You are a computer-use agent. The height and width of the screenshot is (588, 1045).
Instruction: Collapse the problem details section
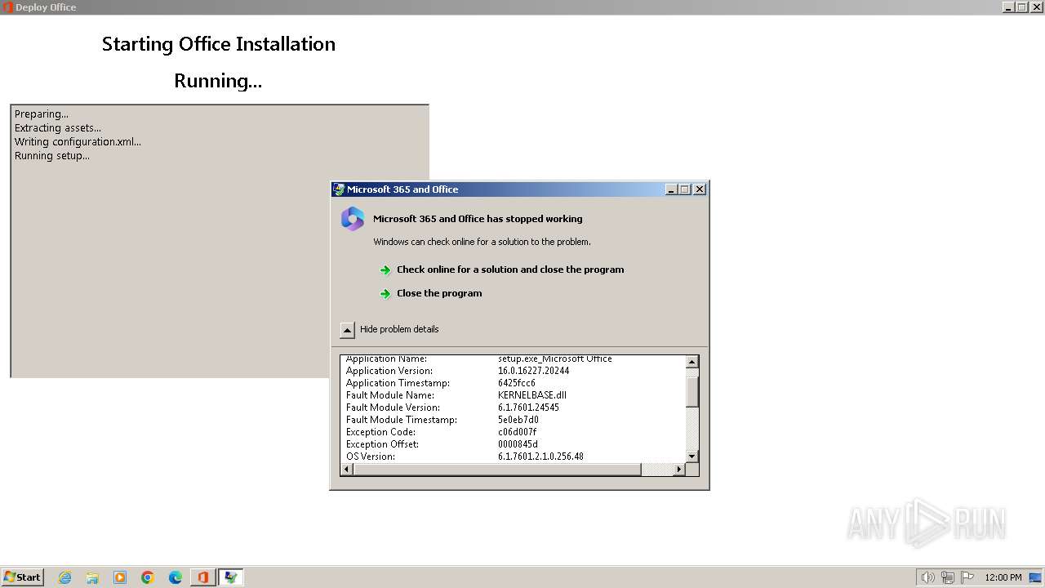tap(348, 330)
